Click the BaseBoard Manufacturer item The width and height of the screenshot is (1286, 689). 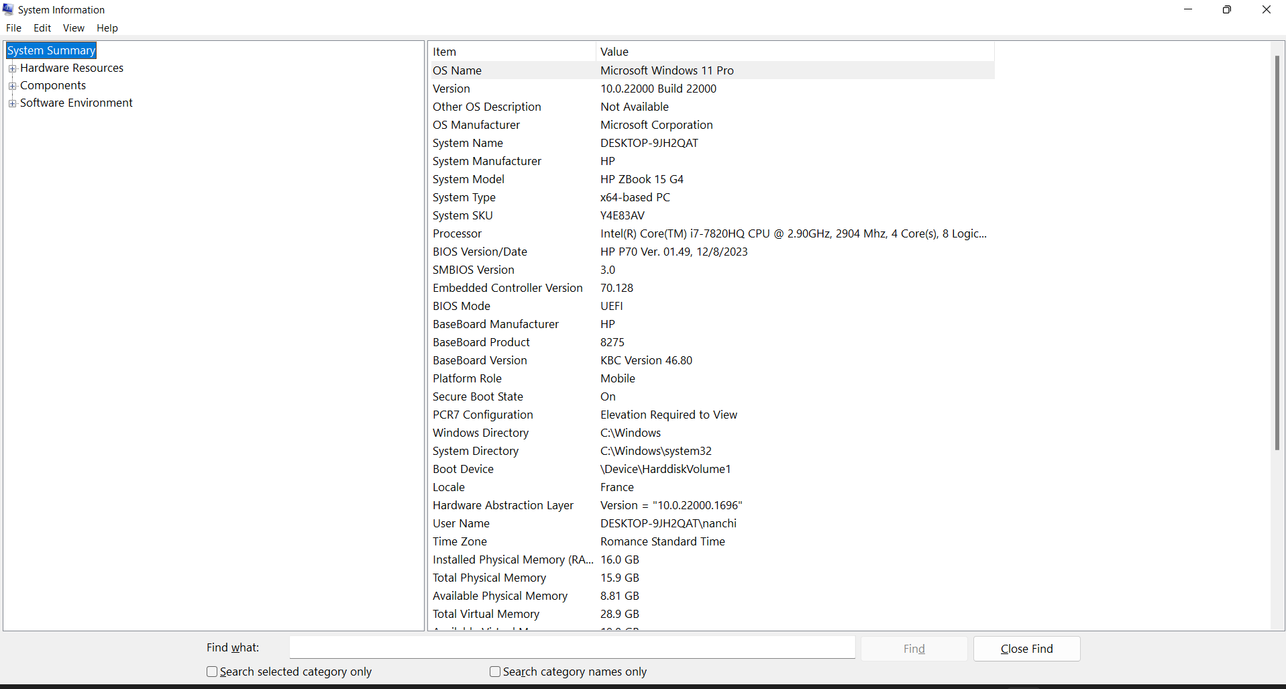point(496,324)
